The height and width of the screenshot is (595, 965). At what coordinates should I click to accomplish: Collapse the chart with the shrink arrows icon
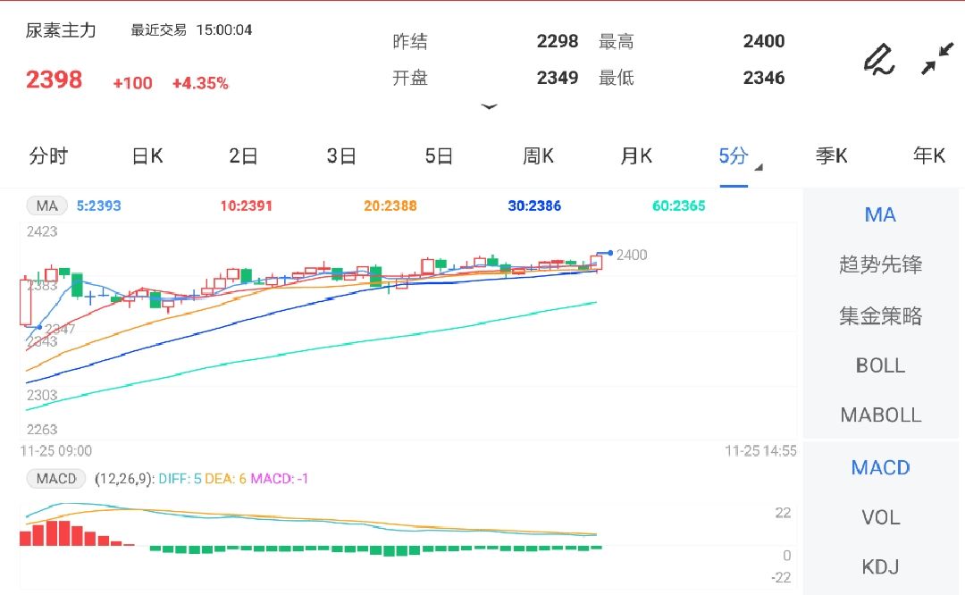[x=936, y=59]
